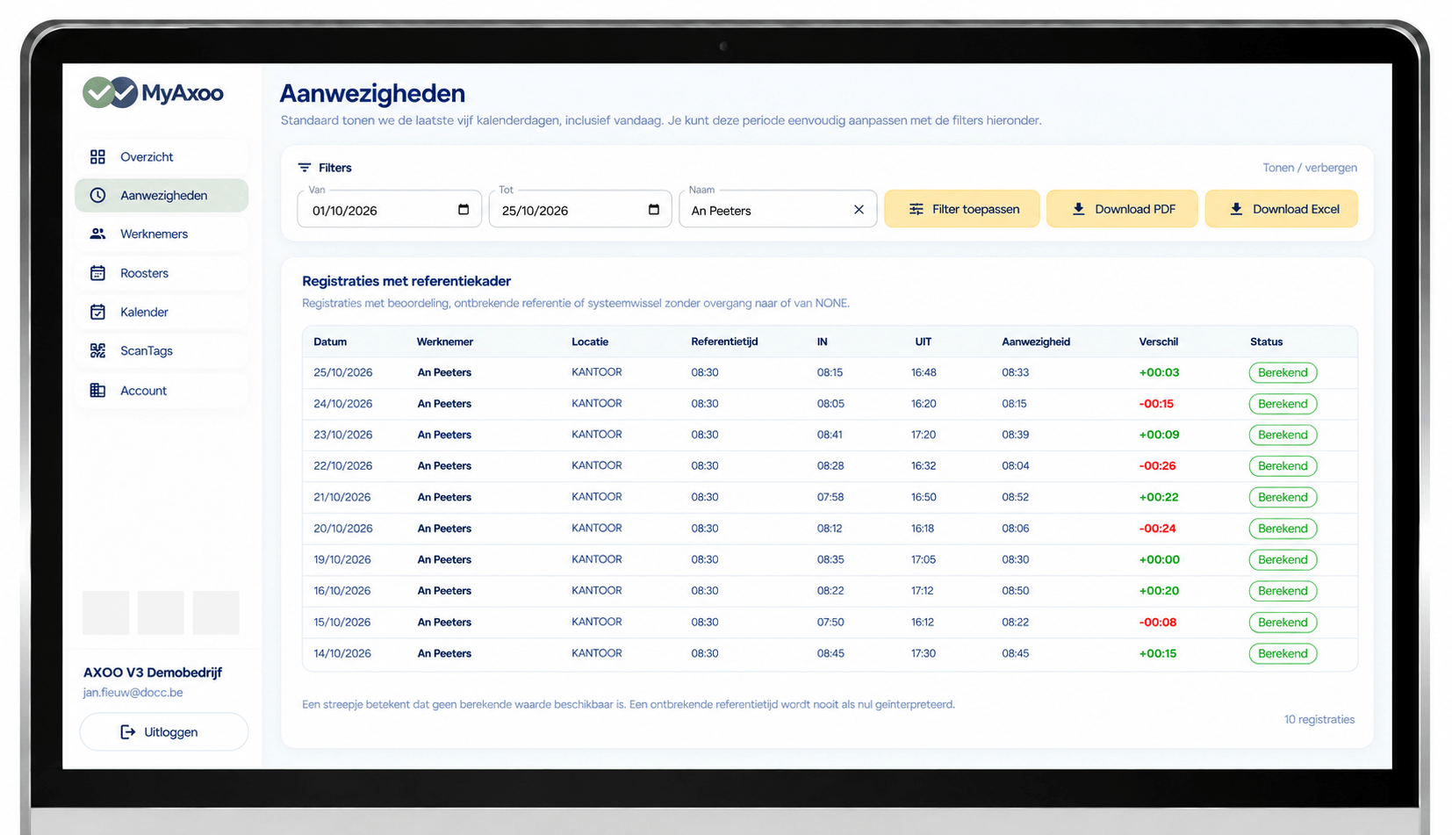The height and width of the screenshot is (835, 1452).
Task: Click the Verschil column header
Action: (x=1159, y=342)
